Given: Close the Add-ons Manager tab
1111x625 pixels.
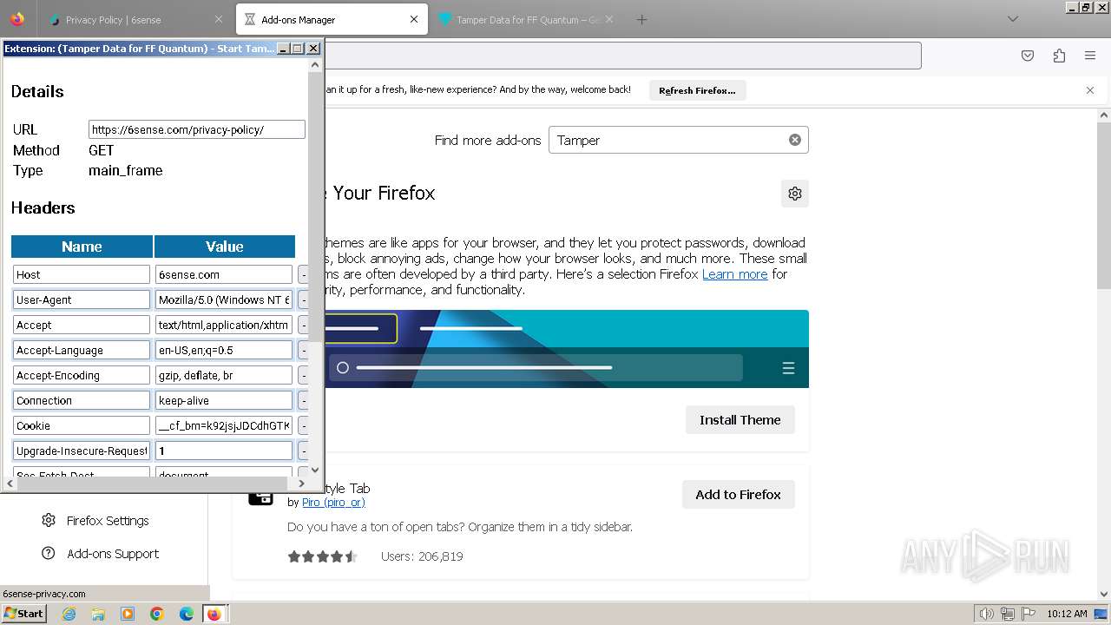Looking at the screenshot, I should pyautogui.click(x=414, y=19).
